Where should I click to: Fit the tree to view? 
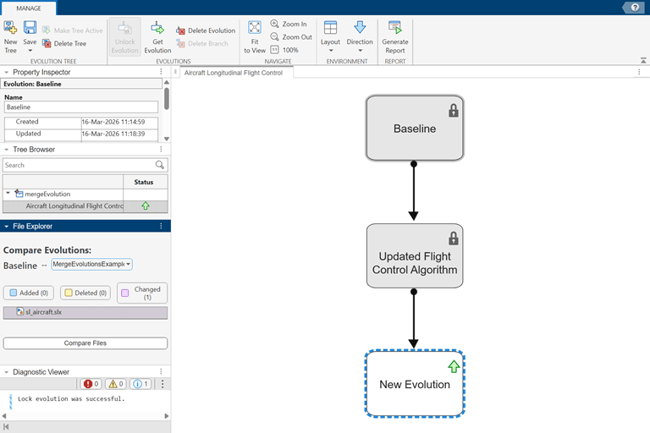(x=255, y=37)
